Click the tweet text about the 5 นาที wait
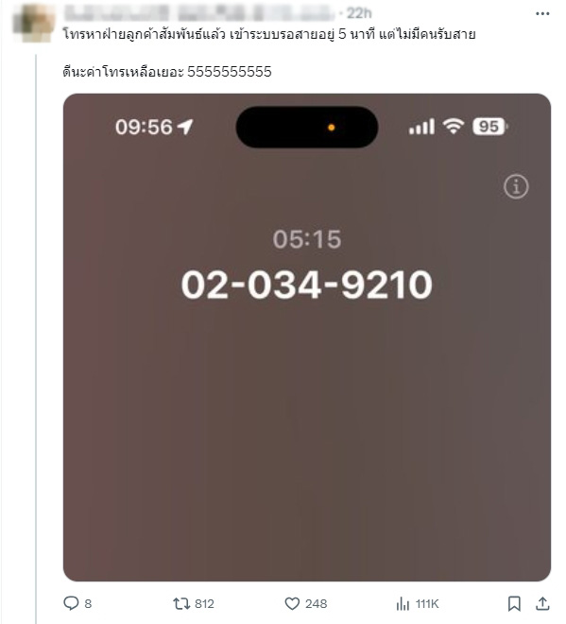Image resolution: width=566 pixels, height=624 pixels. (269, 35)
